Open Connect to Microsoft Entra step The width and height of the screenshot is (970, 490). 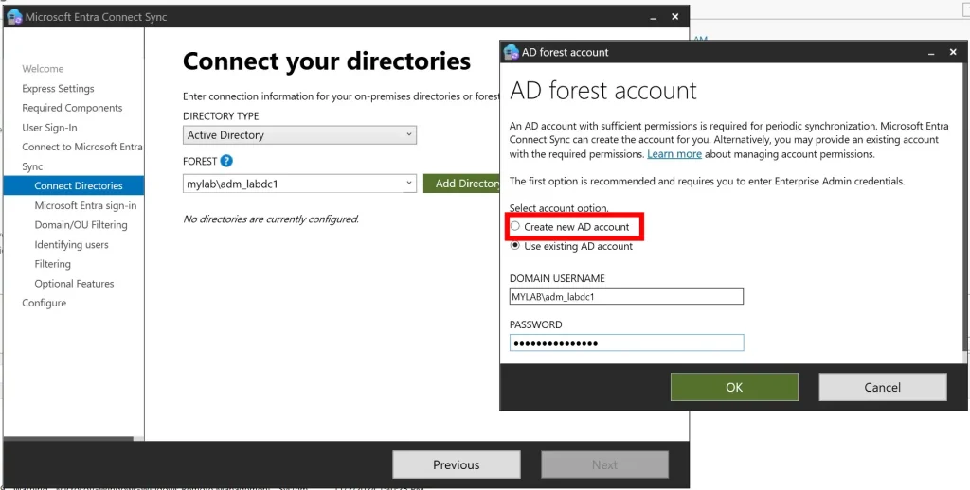click(82, 147)
